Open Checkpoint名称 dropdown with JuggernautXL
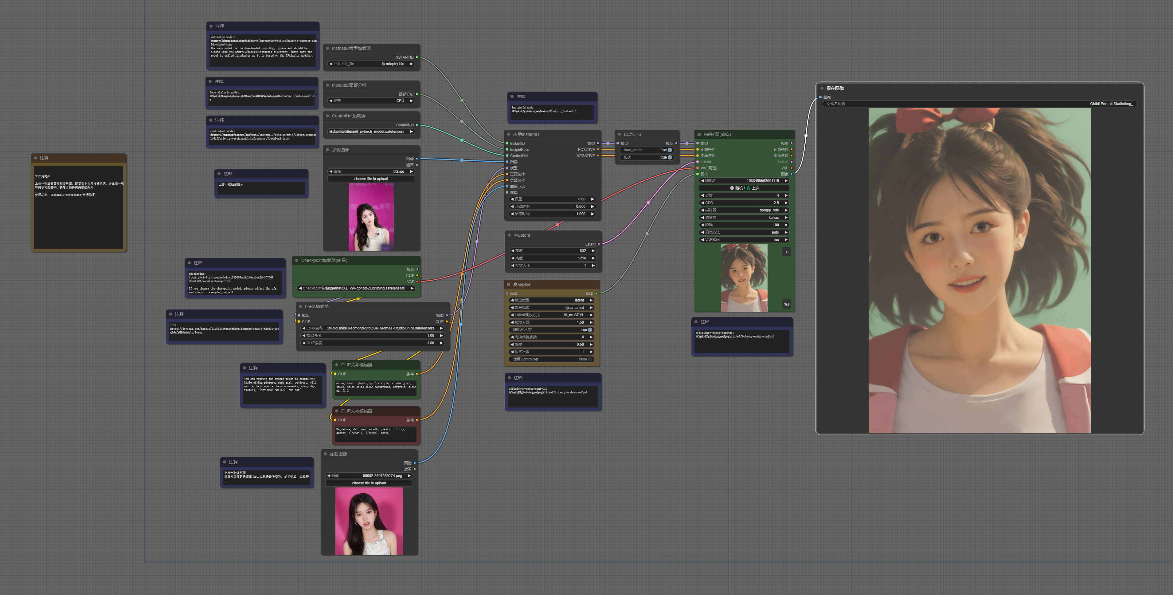The width and height of the screenshot is (1173, 595). pyautogui.click(x=356, y=288)
